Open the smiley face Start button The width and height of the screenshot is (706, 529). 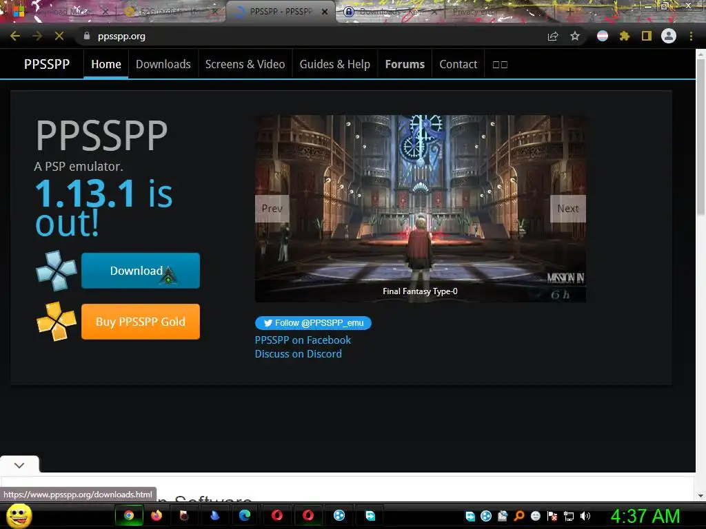(x=19, y=516)
